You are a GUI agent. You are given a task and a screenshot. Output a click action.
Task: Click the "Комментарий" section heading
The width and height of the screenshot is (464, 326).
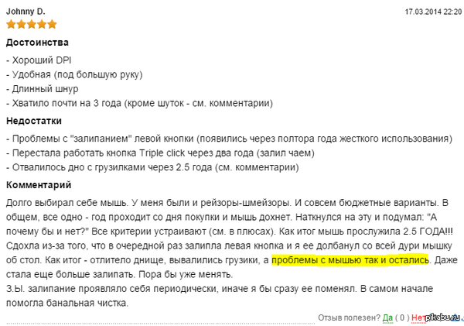coord(39,184)
